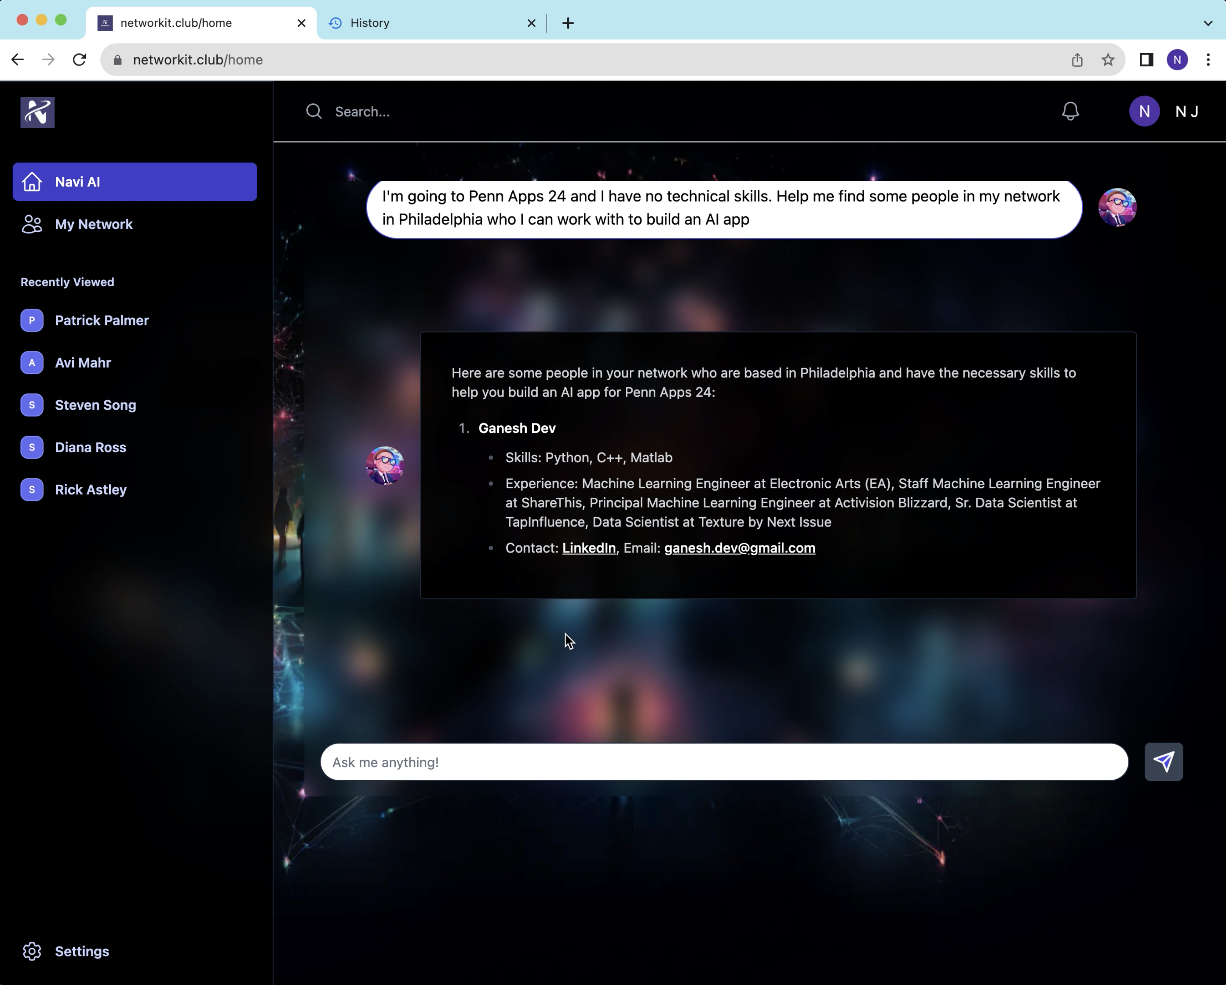Screen dimensions: 1226x985
Task: Click the browser share icon
Action: (1076, 60)
